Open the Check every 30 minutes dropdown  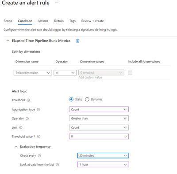[103, 155]
